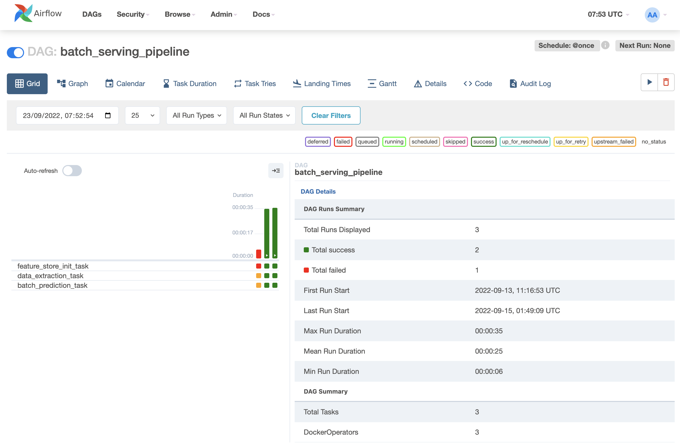
Task: Open the Task Tries tab
Action: (x=255, y=83)
